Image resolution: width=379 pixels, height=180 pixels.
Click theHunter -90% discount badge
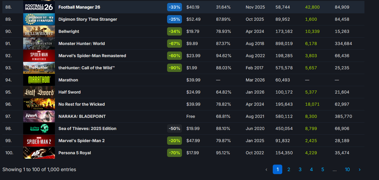click(x=175, y=68)
